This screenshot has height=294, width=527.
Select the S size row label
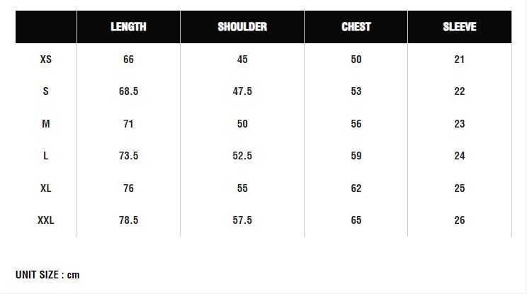[x=46, y=91]
